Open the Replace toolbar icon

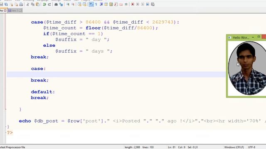[x=61, y=5]
